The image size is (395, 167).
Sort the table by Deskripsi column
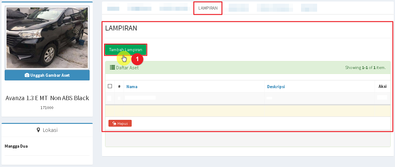point(276,87)
